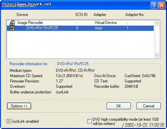Click the Disc-At-Once label
The width and height of the screenshot is (167, 129).
pos(105,76)
